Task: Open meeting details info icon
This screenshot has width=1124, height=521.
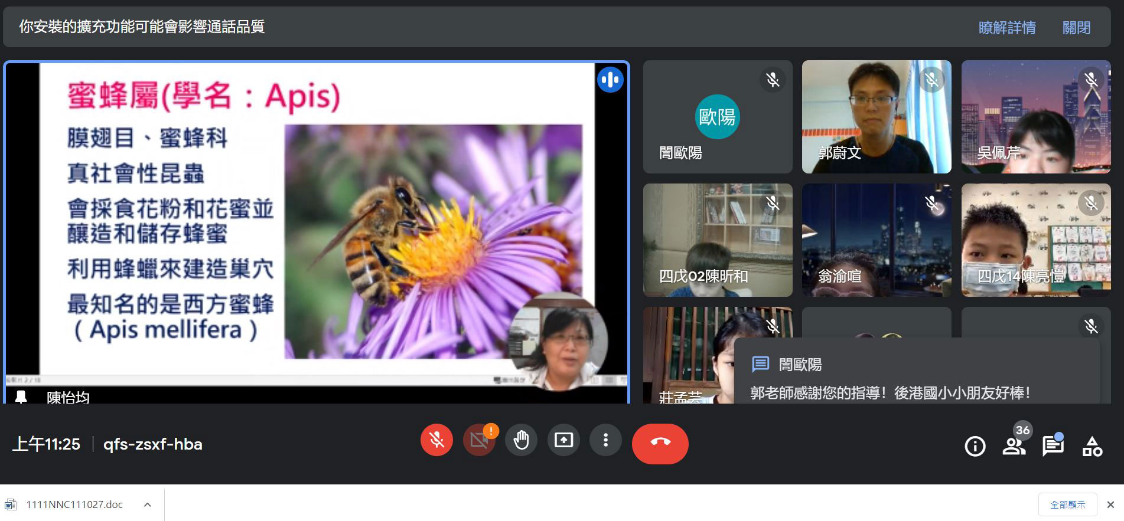Action: pyautogui.click(x=975, y=446)
